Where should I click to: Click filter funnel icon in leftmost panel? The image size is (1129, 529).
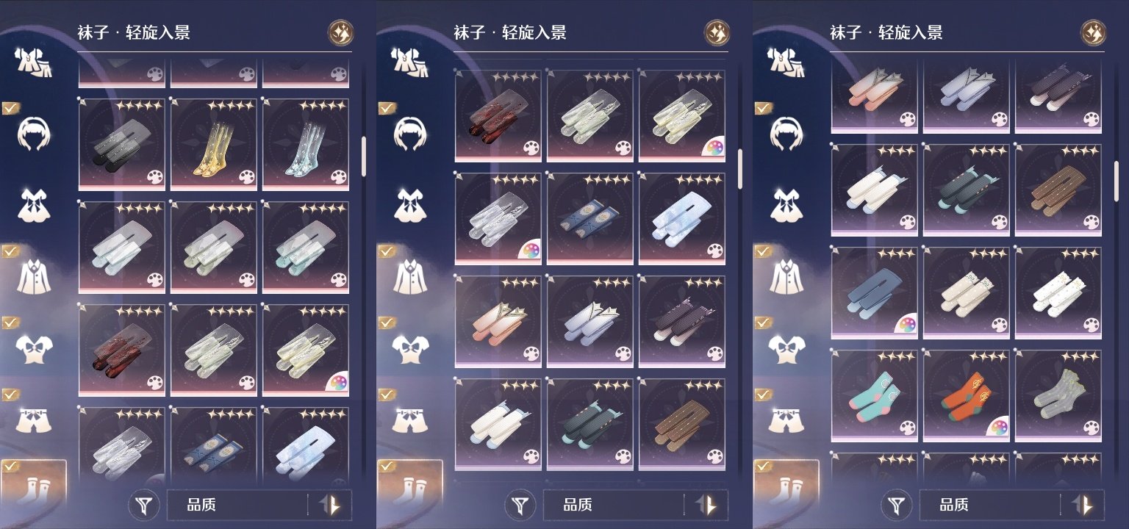146,505
